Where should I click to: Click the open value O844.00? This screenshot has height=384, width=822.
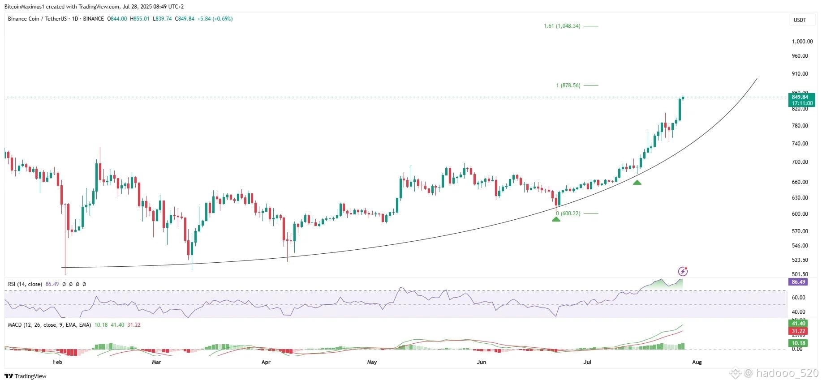click(117, 19)
